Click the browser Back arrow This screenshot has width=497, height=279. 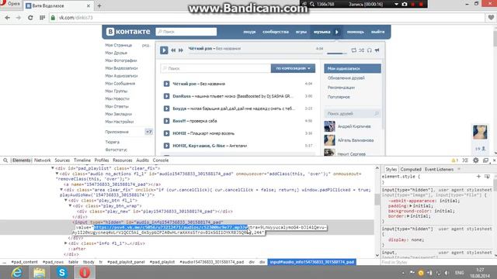7,18
